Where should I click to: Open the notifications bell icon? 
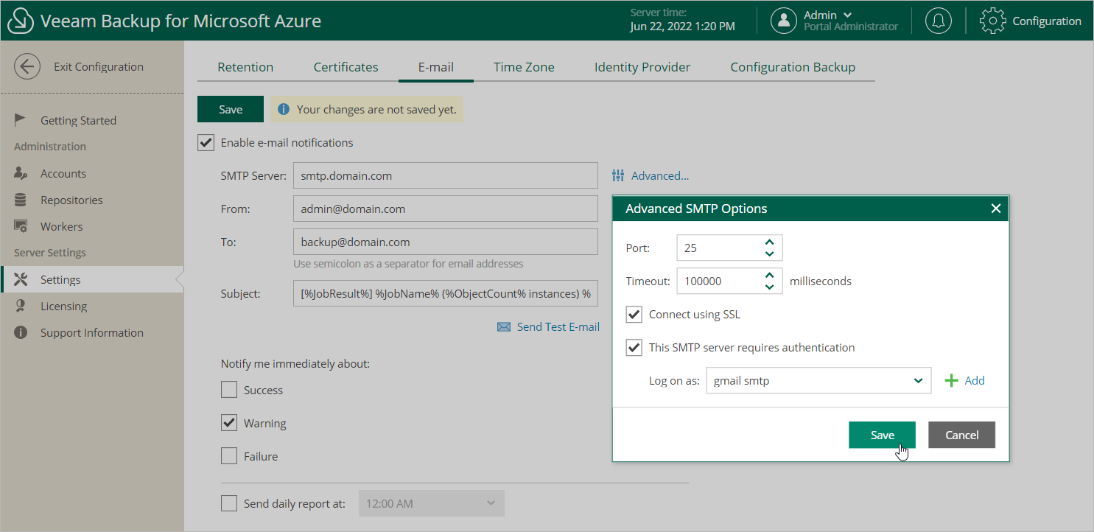[x=938, y=21]
